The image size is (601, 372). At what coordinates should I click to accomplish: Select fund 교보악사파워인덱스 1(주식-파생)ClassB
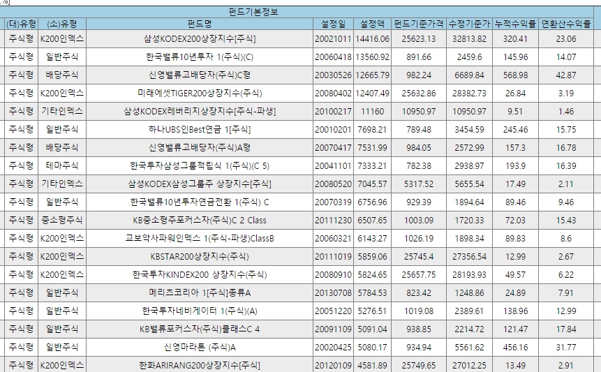click(200, 238)
